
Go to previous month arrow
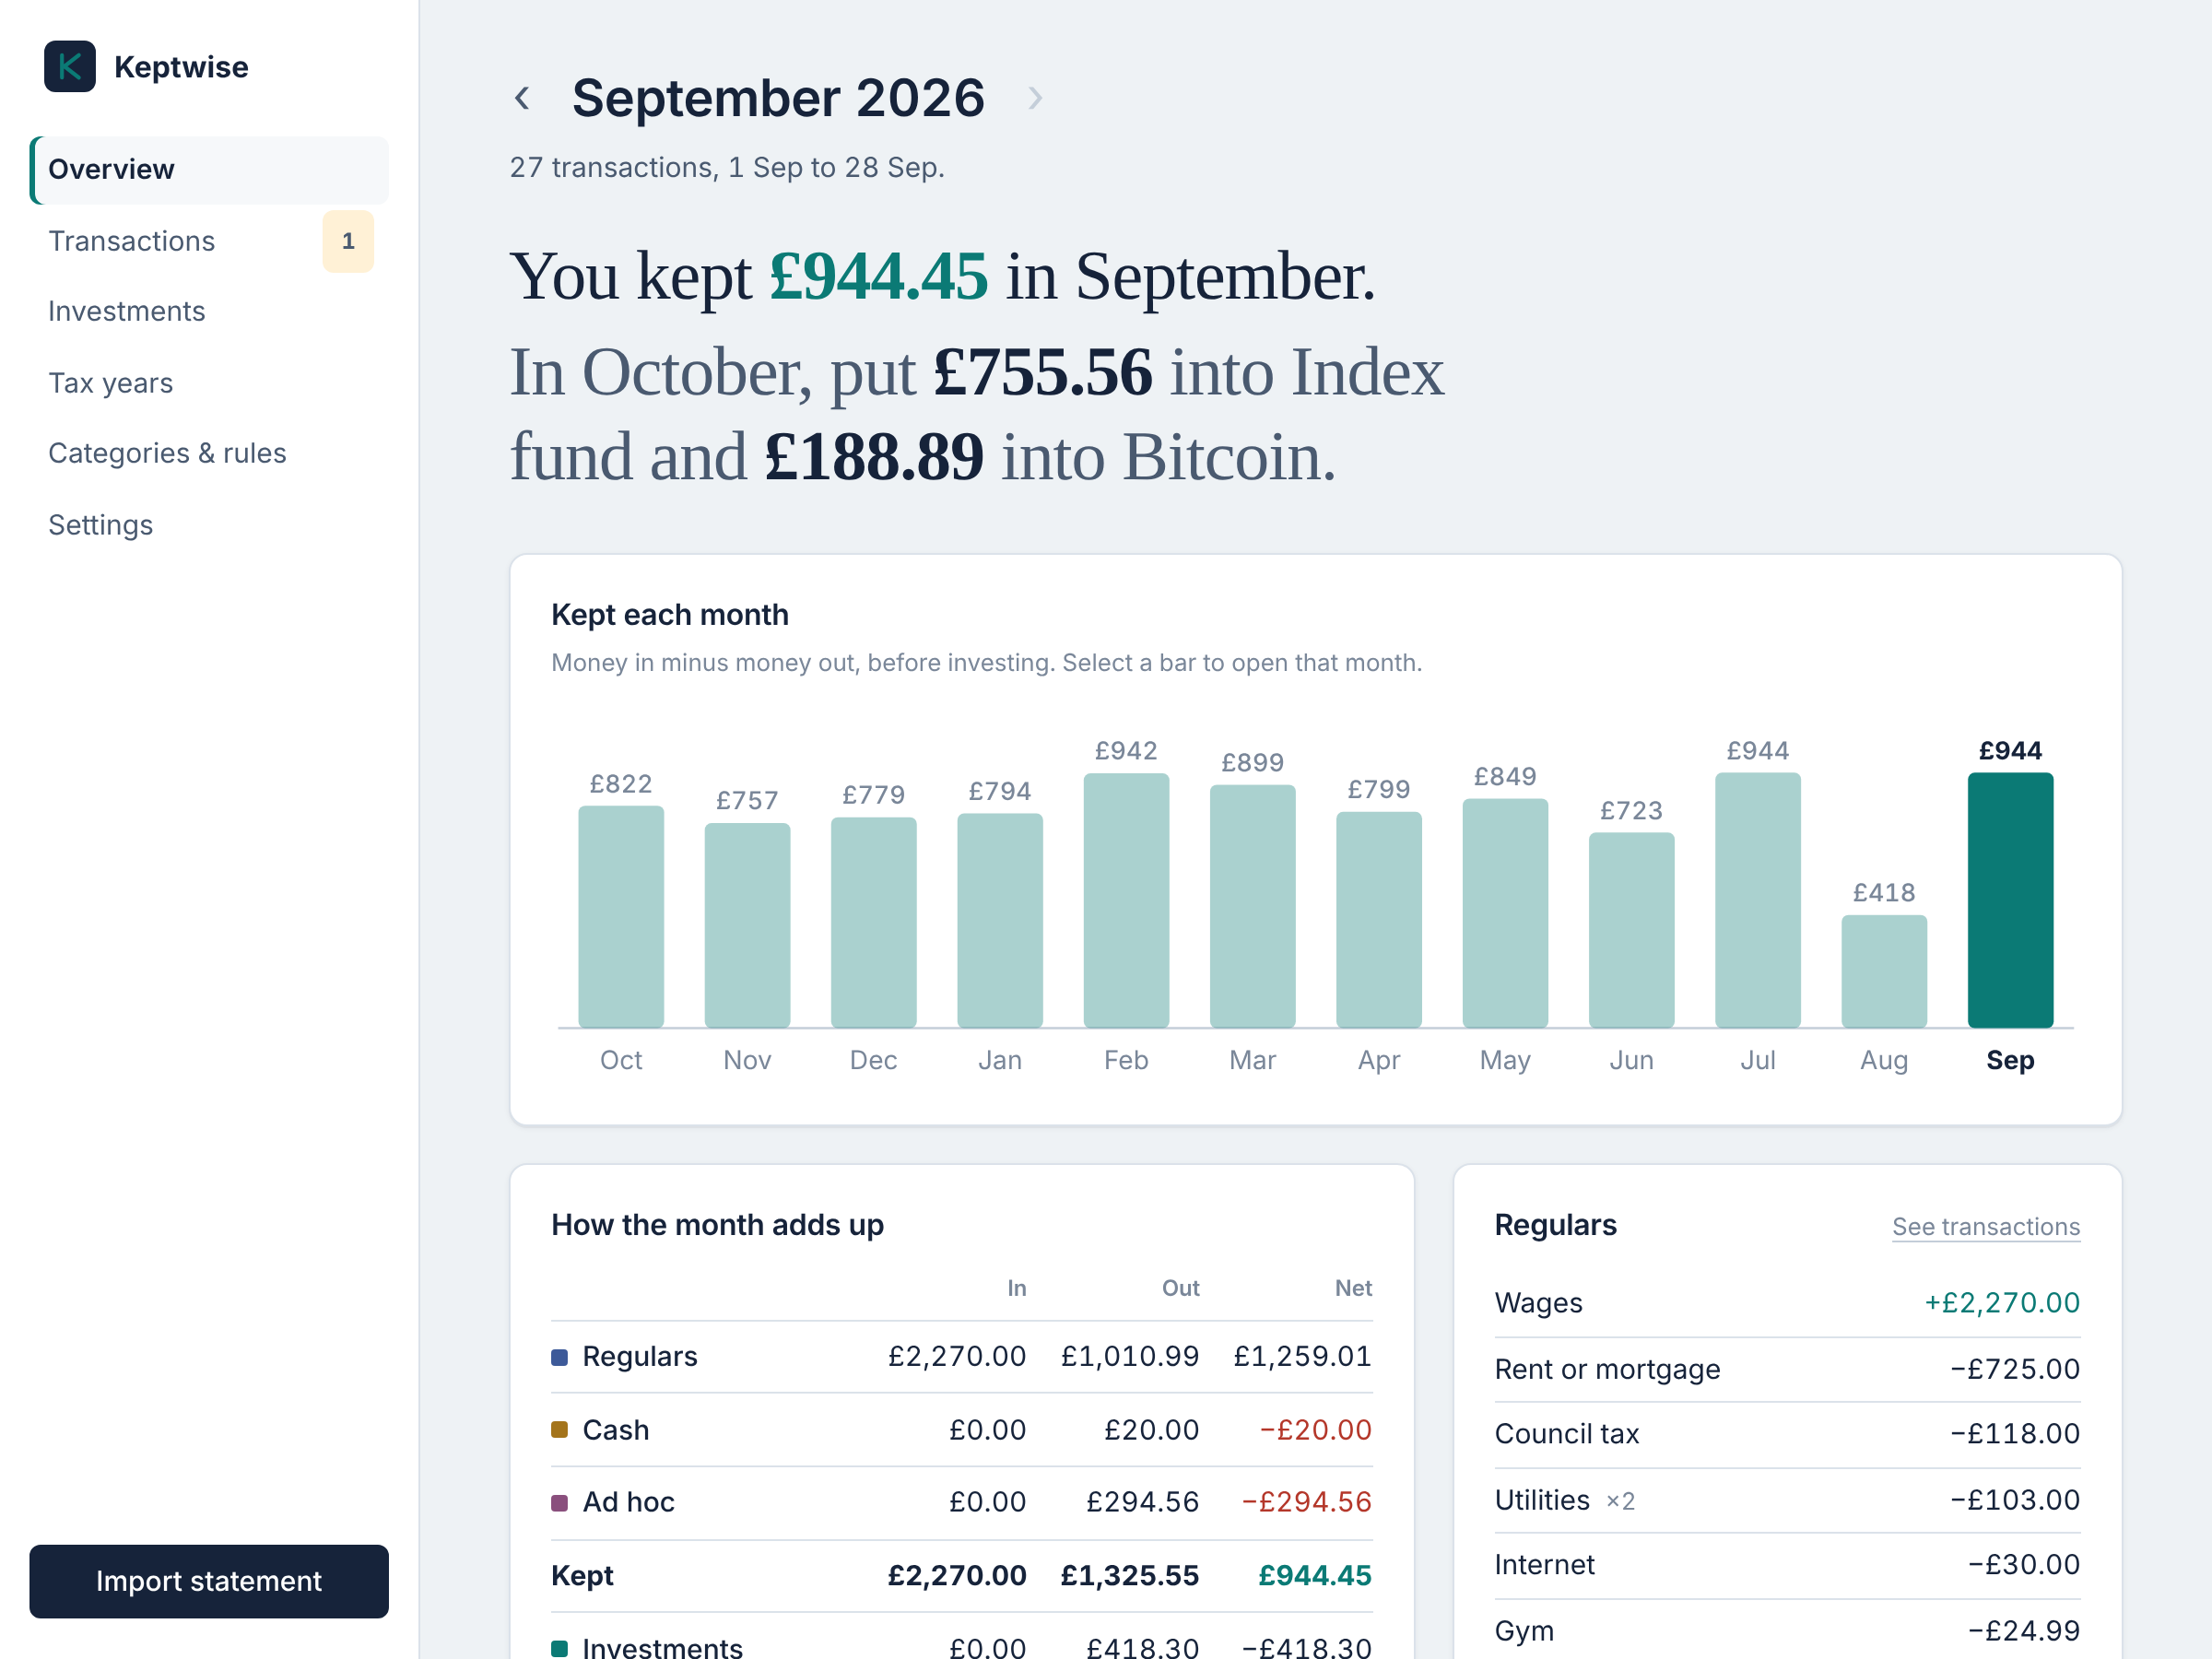click(522, 98)
